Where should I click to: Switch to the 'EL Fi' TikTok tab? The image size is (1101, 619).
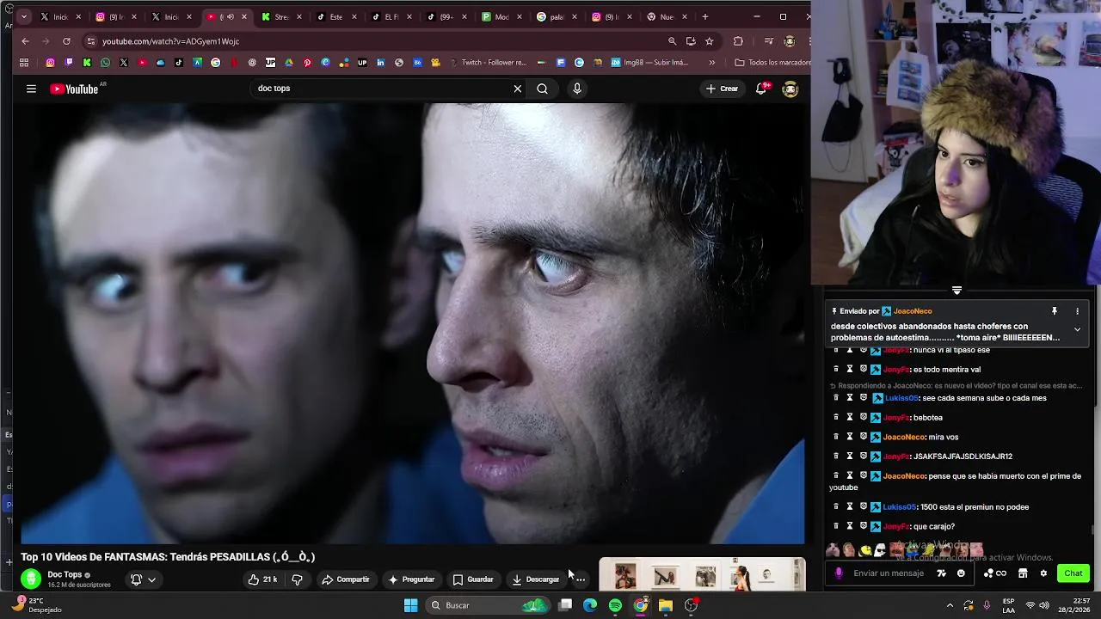390,16
